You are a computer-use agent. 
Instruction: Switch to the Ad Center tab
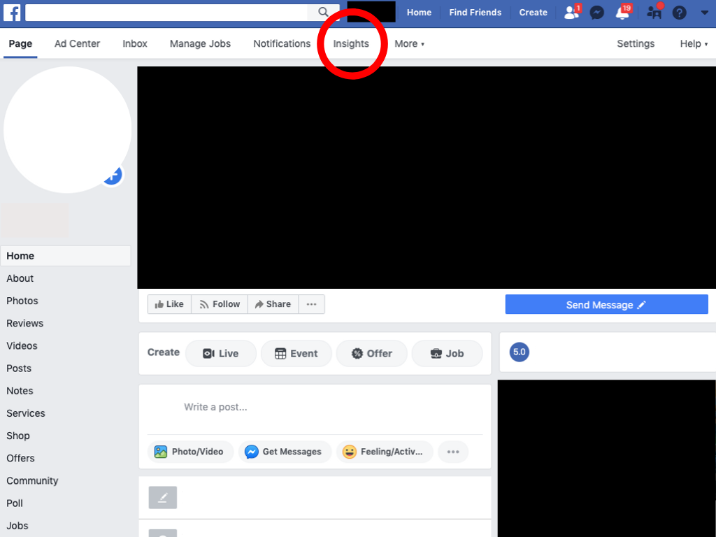[77, 43]
